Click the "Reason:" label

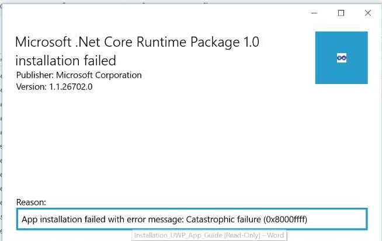click(x=31, y=202)
